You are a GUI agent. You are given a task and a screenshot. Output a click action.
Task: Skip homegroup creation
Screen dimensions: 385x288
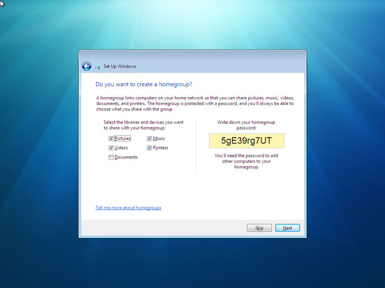click(259, 228)
